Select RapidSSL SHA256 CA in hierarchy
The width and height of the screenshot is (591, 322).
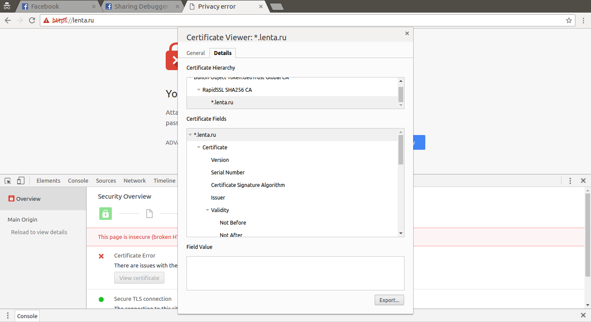pos(292,90)
